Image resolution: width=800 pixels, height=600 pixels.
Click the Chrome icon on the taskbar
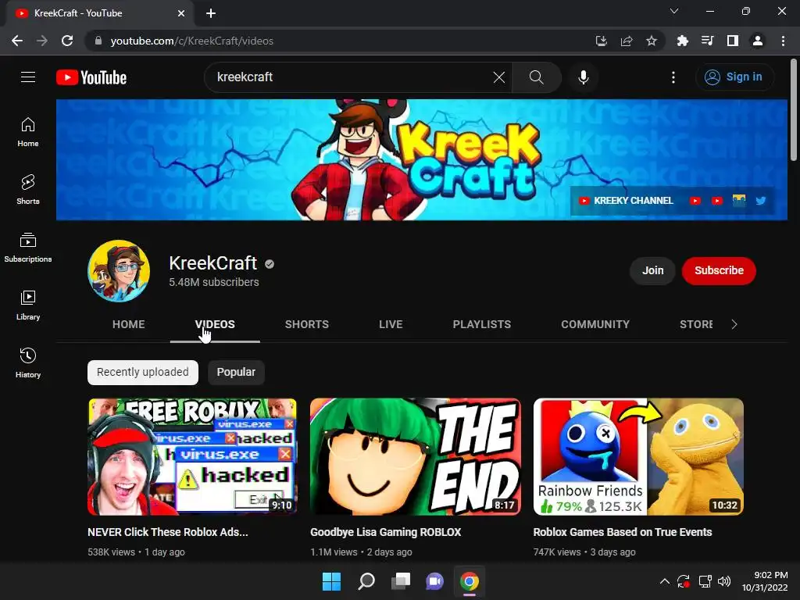(x=470, y=581)
